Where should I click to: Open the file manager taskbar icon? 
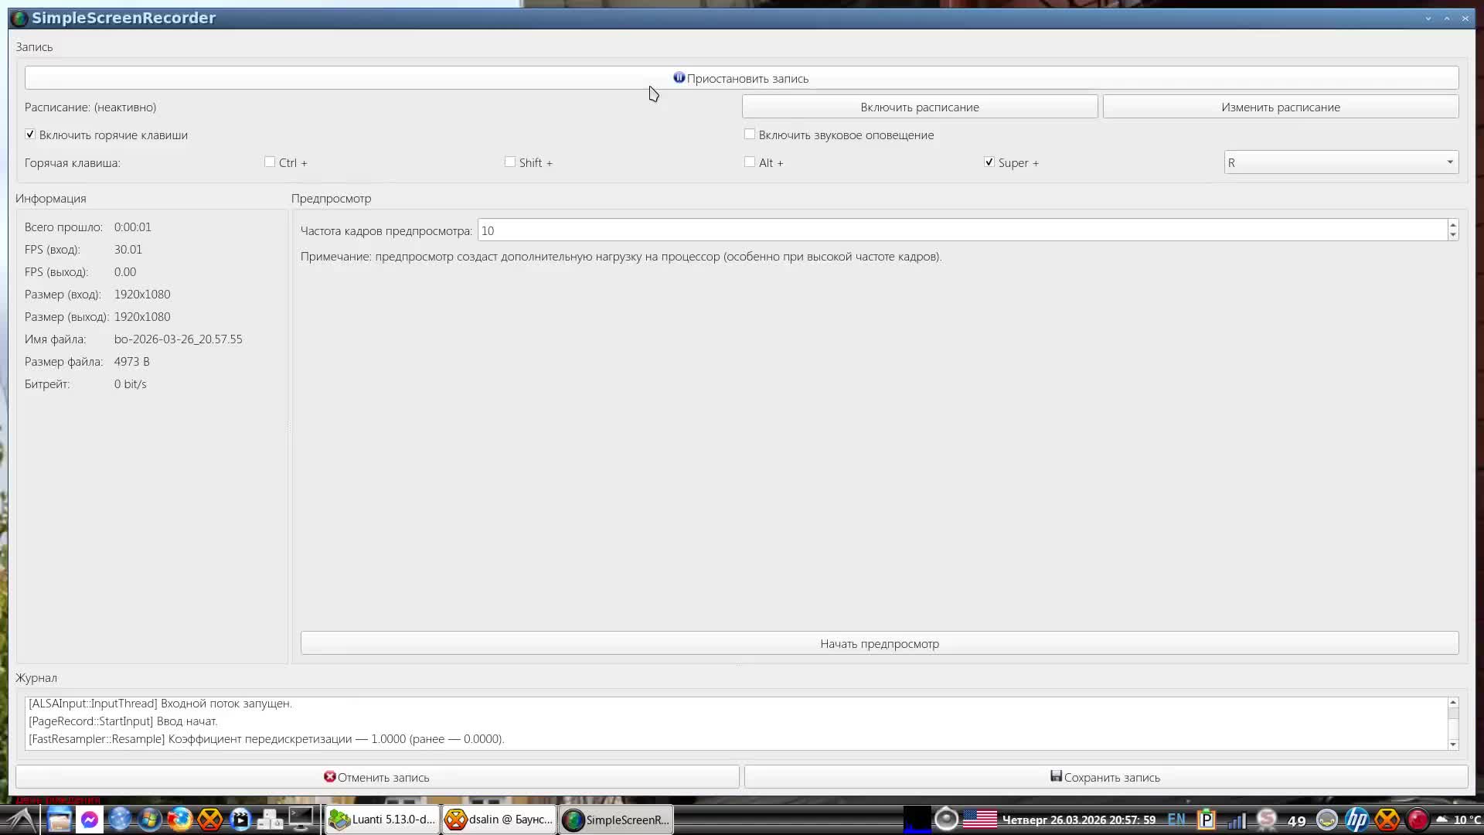pyautogui.click(x=60, y=820)
